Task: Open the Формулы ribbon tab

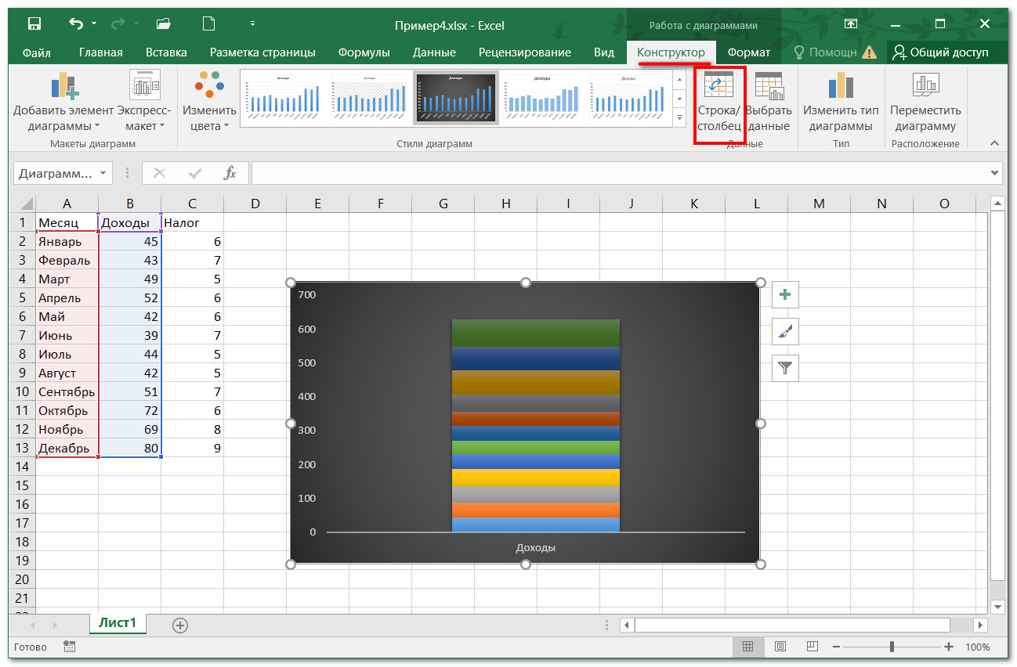Action: (364, 52)
